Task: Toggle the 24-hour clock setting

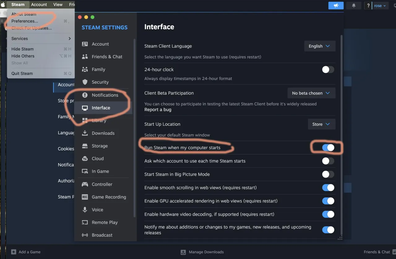Action: tap(328, 70)
